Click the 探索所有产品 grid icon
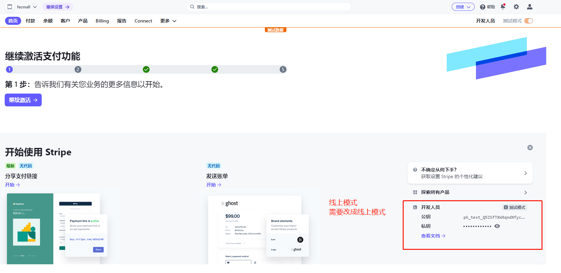 tap(415, 193)
